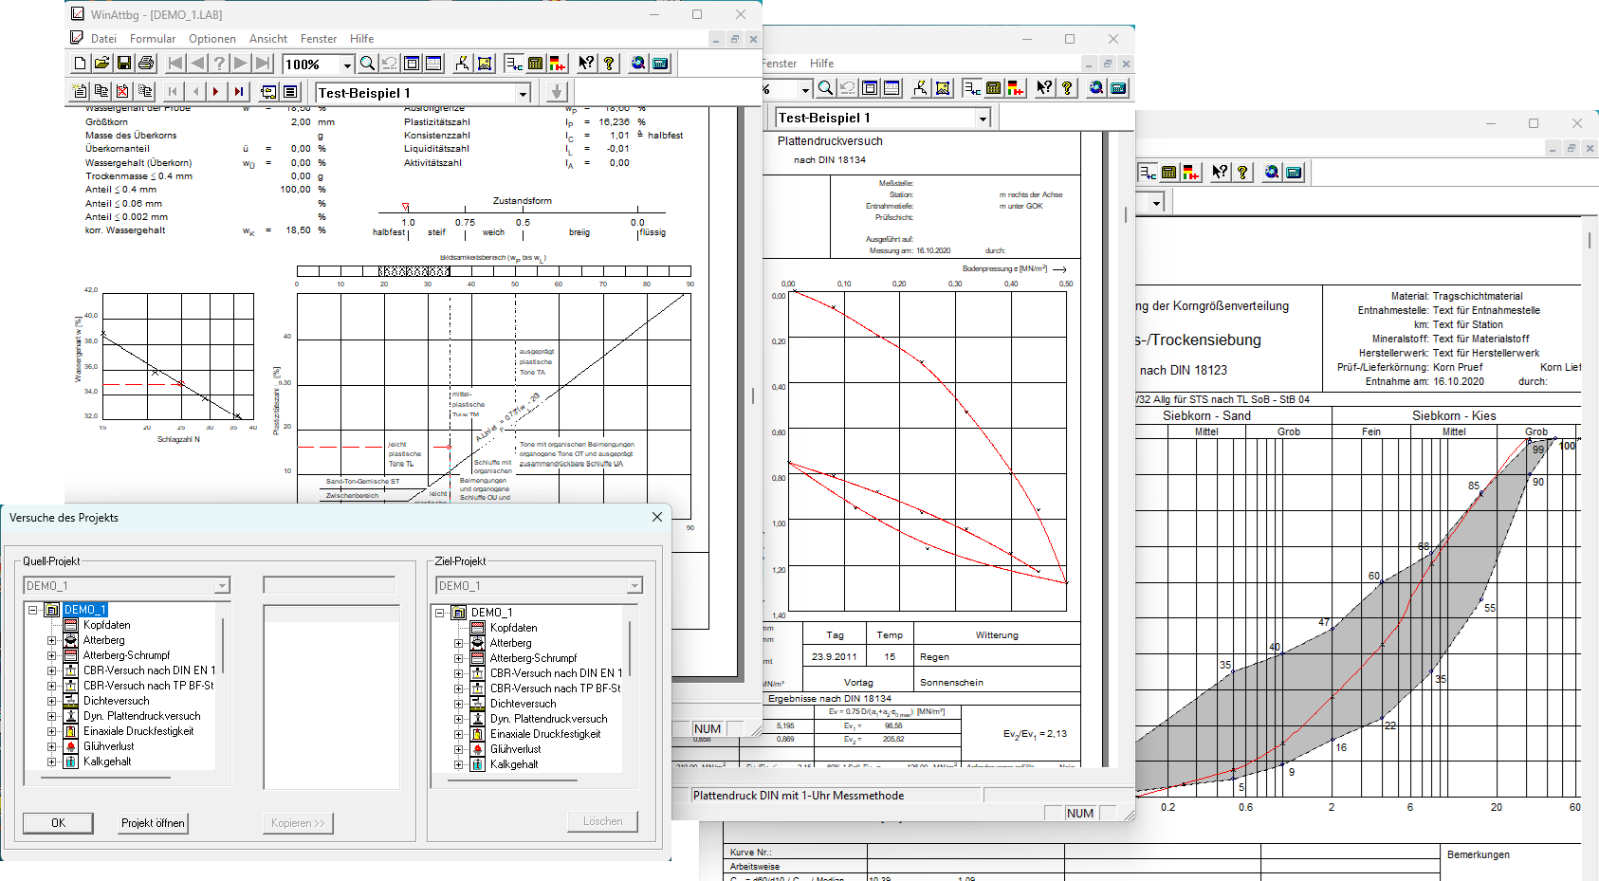The width and height of the screenshot is (1599, 881).
Task: Open file icon in WinAttbg toolbar
Action: (x=101, y=64)
